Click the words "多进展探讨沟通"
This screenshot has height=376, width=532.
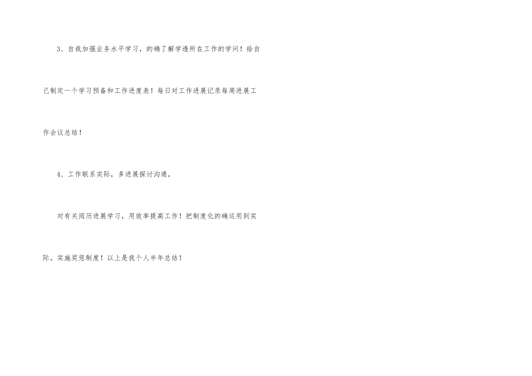point(142,175)
